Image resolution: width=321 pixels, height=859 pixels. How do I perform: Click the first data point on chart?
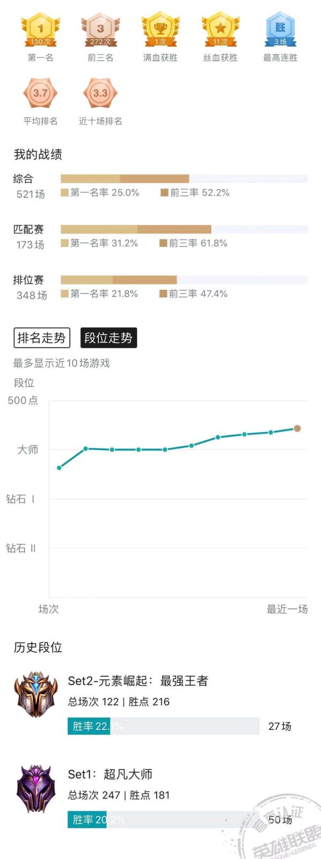click(x=59, y=468)
